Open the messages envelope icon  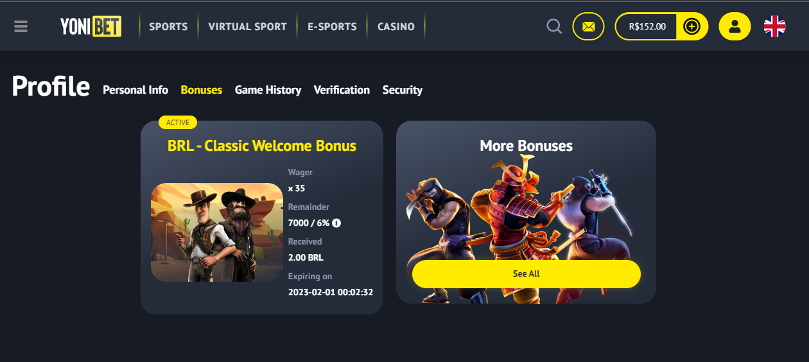click(588, 26)
